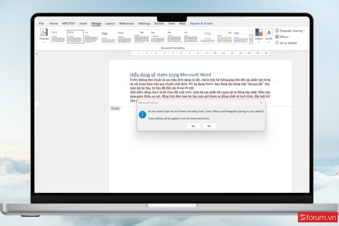Screen dimensions: 339x226
Task: Close the Microsoft Word dialog with X
Action: point(261,103)
